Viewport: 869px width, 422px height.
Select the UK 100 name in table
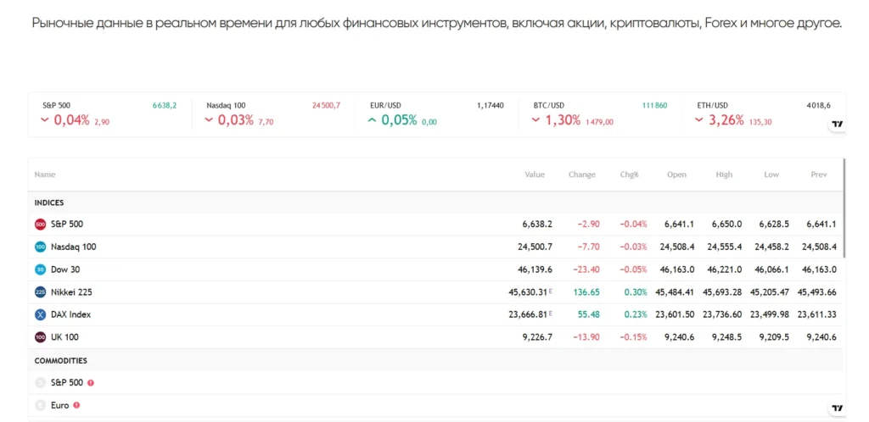pos(64,337)
